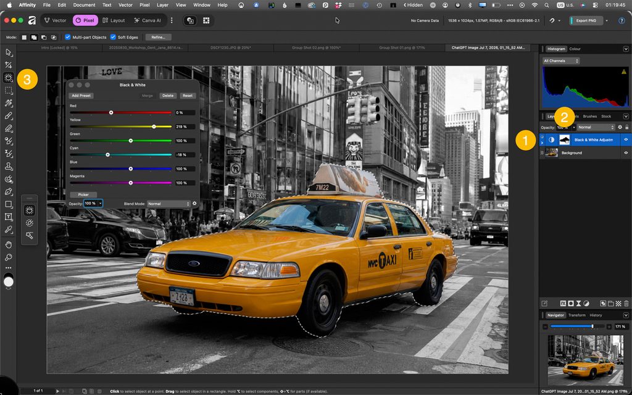Choose the Clone Stamp tool

9,167
